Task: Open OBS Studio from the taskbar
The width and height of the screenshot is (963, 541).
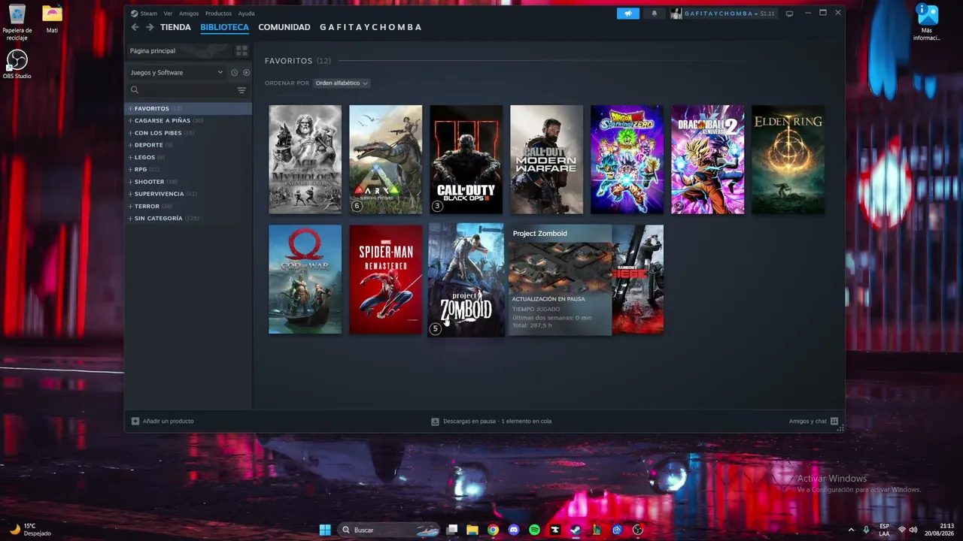Action: pyautogui.click(x=638, y=530)
